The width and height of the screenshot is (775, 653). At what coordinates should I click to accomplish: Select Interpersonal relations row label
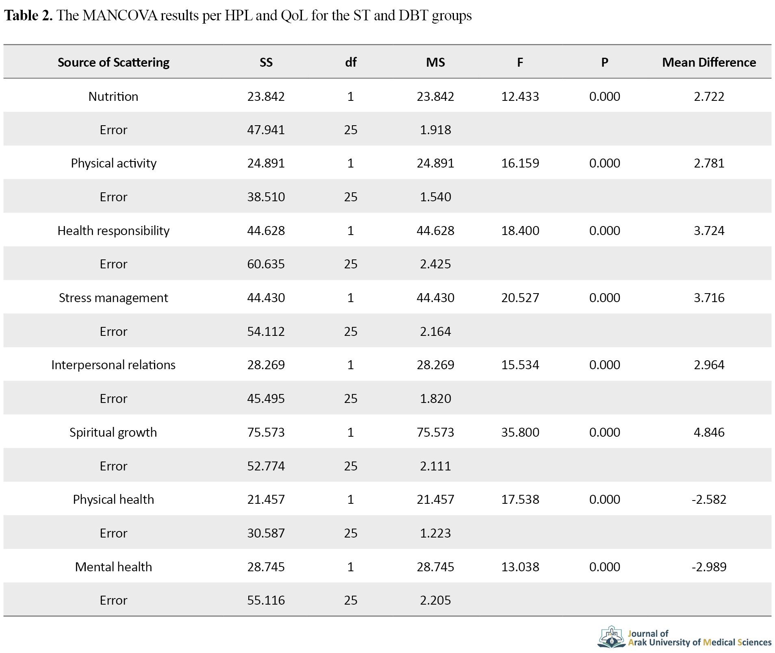pyautogui.click(x=113, y=365)
